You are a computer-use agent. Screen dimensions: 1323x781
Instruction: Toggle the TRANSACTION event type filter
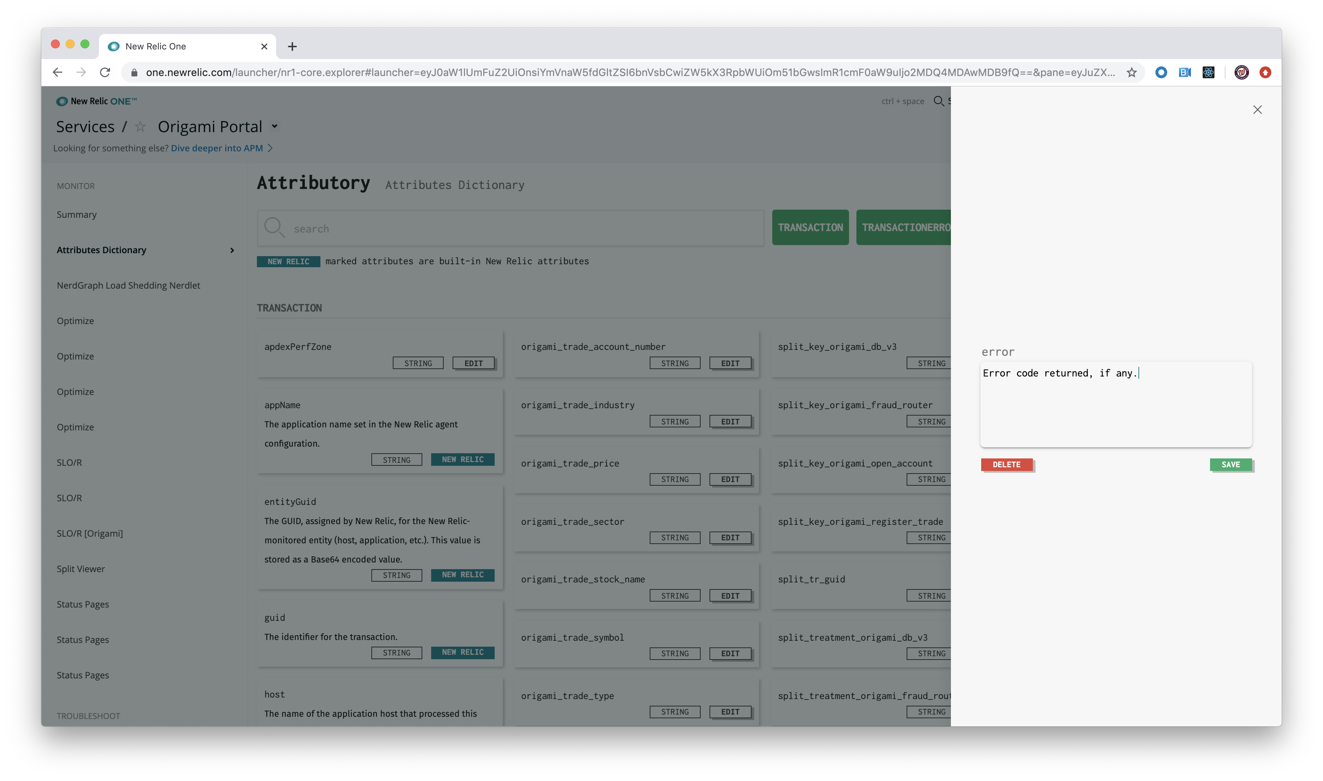pos(810,227)
